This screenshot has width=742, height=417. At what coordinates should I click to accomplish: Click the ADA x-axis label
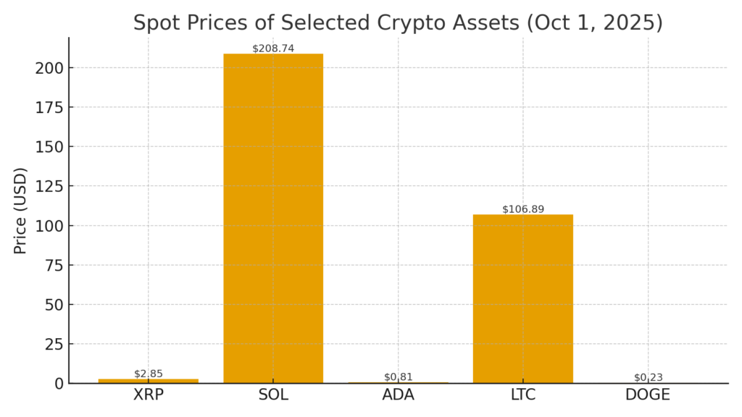coord(398,395)
